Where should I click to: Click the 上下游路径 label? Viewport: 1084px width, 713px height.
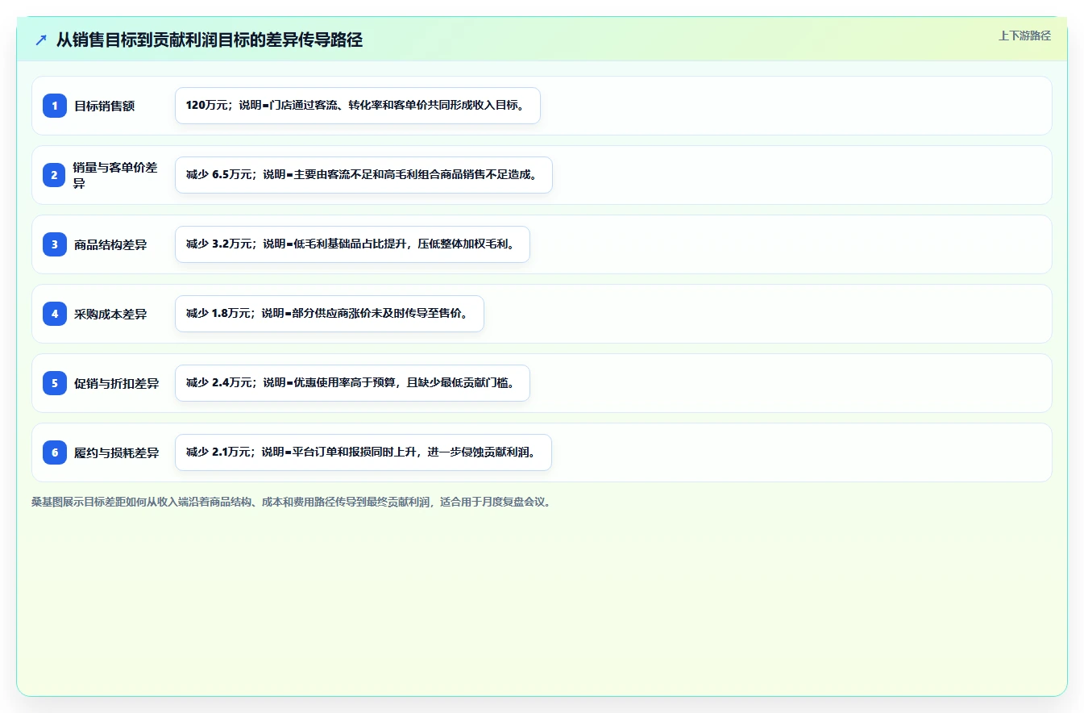click(x=1024, y=35)
